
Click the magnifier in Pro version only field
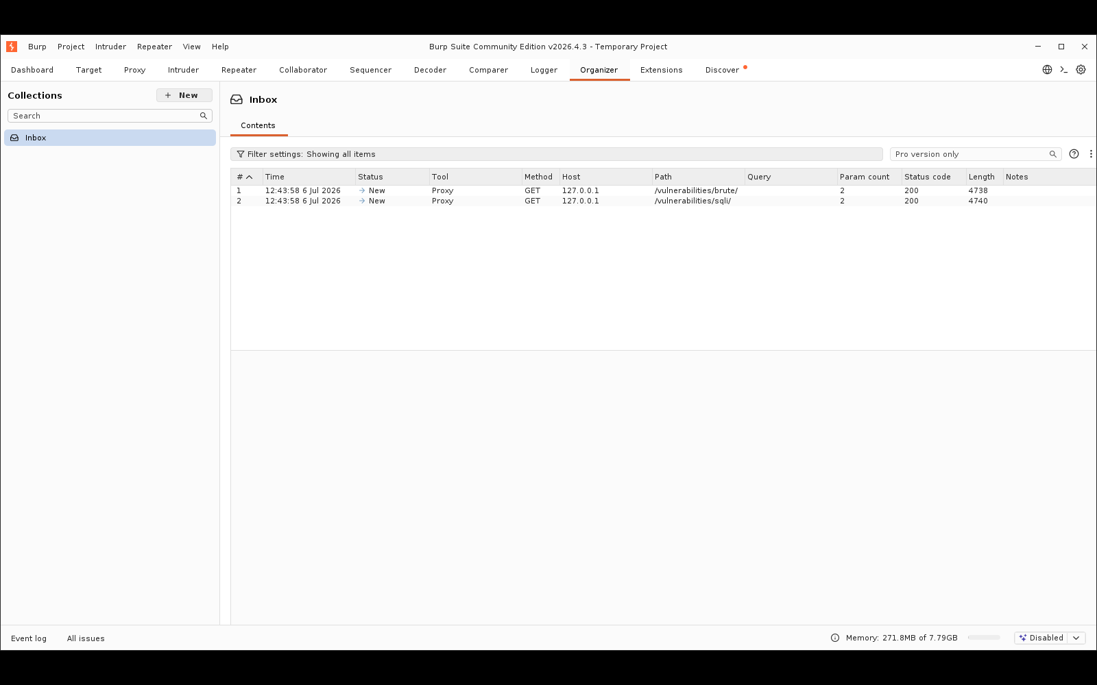[1053, 154]
